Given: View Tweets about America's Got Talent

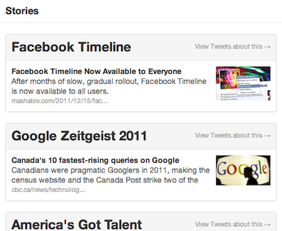Looking at the screenshot, I should (233, 224).
